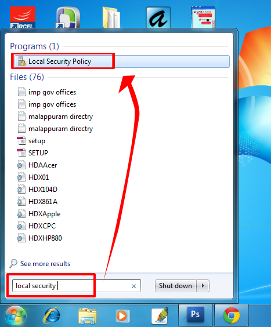The width and height of the screenshot is (271, 327).
Task: Open the HDX01 file
Action: (39, 177)
